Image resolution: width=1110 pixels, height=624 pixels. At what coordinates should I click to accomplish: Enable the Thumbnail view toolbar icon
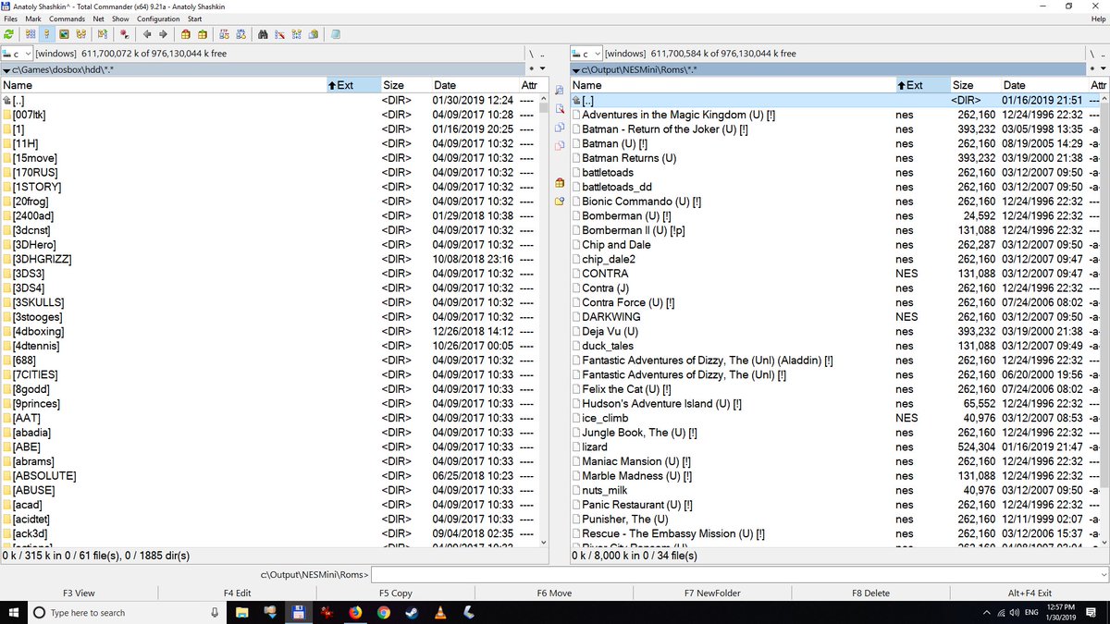click(64, 34)
